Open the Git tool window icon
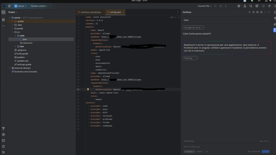276x155 pixels. click(3, 152)
